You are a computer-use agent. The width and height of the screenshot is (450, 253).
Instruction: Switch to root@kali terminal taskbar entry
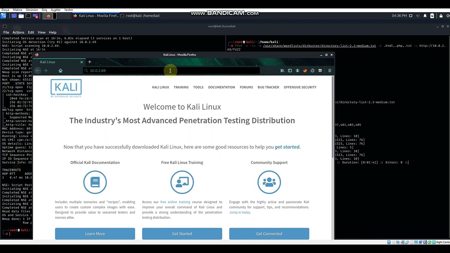pyautogui.click(x=140, y=16)
